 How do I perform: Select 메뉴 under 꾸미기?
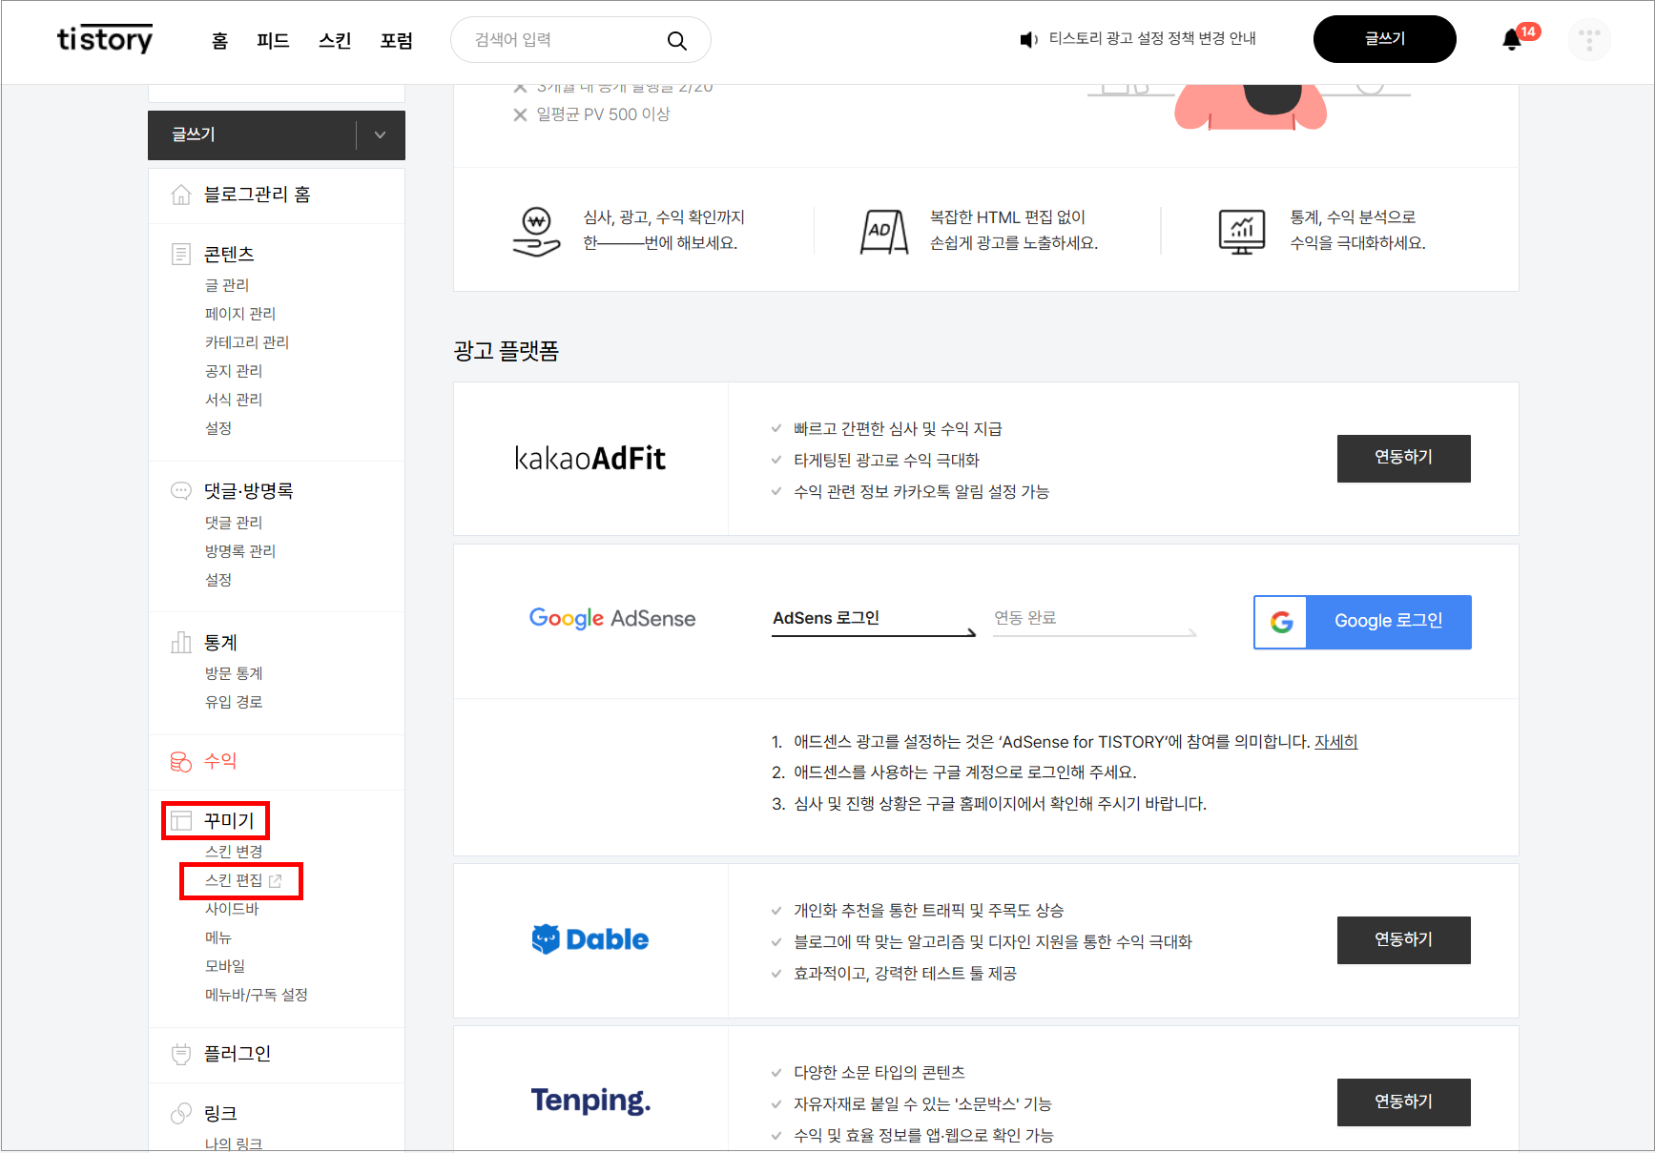click(218, 937)
